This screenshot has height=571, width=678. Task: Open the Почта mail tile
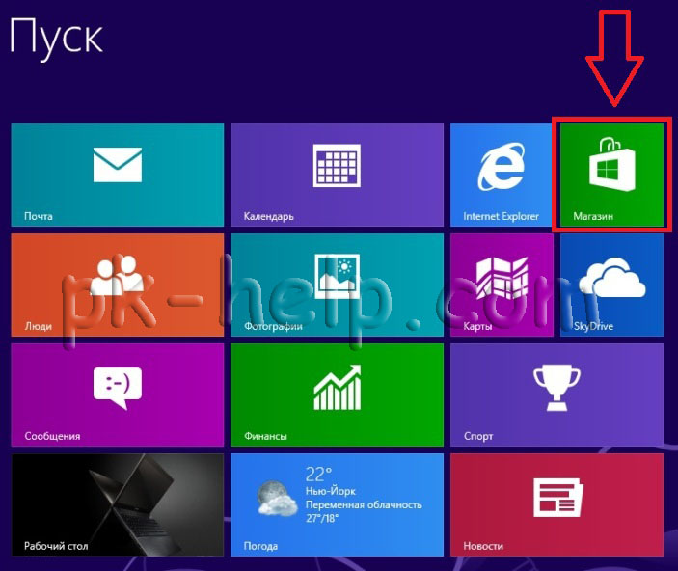click(118, 175)
